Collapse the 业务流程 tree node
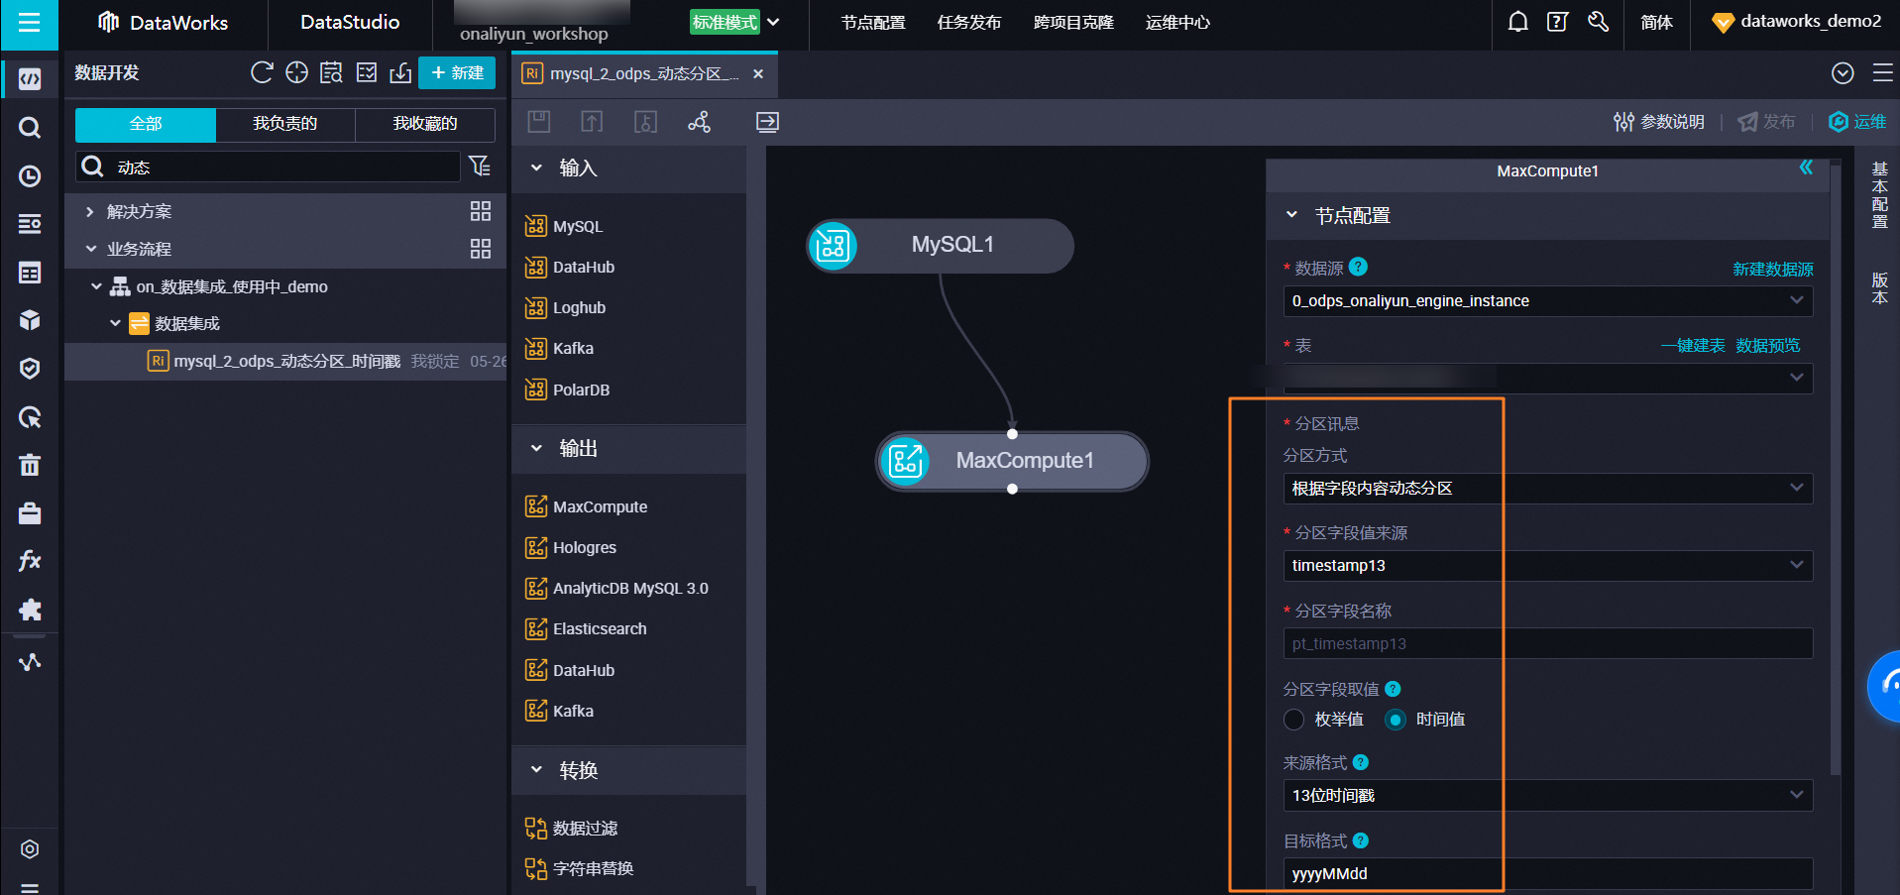Screen dimensions: 1900x895 [x=90, y=249]
